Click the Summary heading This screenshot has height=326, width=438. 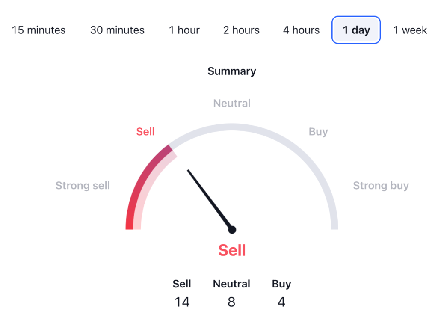pos(232,71)
